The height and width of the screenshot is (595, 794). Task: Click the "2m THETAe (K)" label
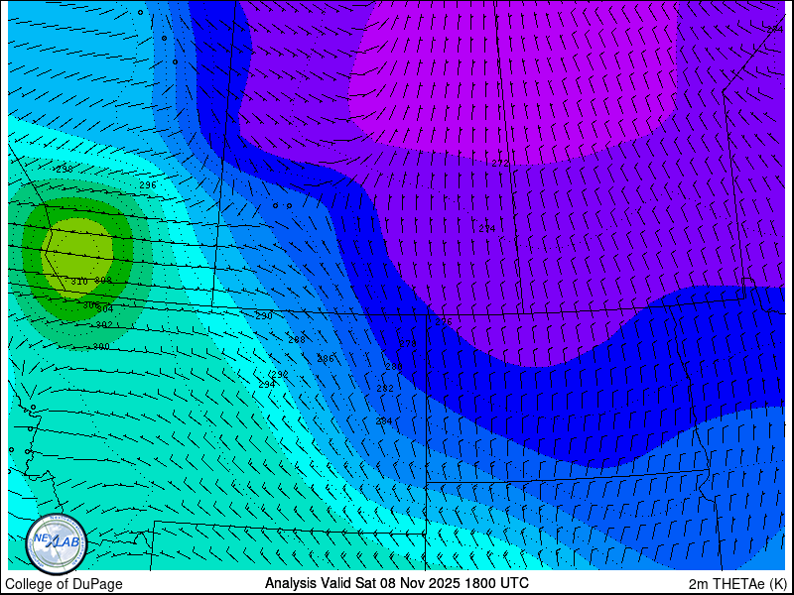coord(737,583)
